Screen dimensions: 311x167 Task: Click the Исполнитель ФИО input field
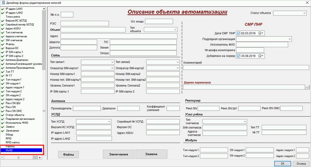pos(262,44)
